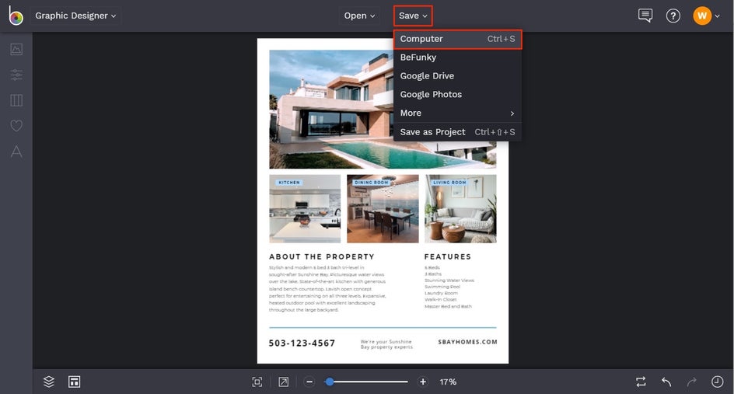Choose Google Photos in the Save menu

click(x=457, y=94)
